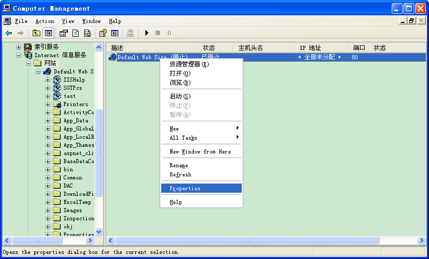This screenshot has height=259, width=429.
Task: Click the Stop item toolbar icon
Action: [158, 33]
